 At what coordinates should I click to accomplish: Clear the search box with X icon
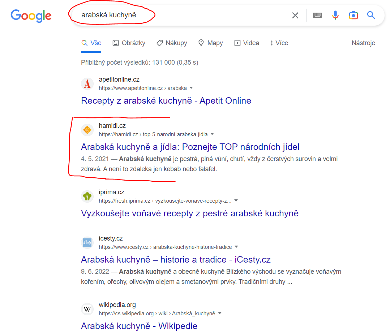295,16
